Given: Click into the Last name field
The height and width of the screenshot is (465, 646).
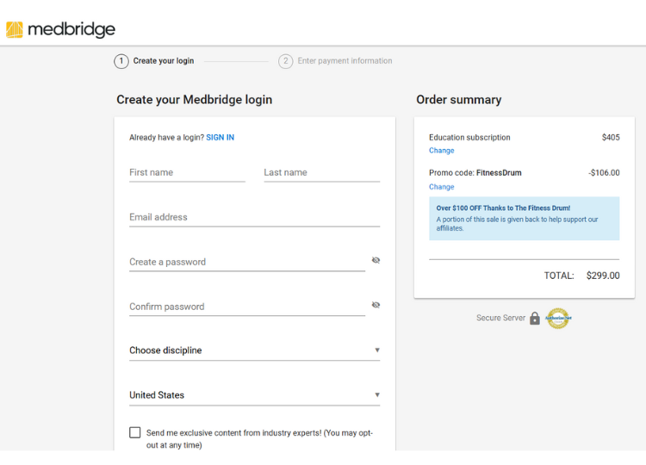Looking at the screenshot, I should pyautogui.click(x=321, y=173).
